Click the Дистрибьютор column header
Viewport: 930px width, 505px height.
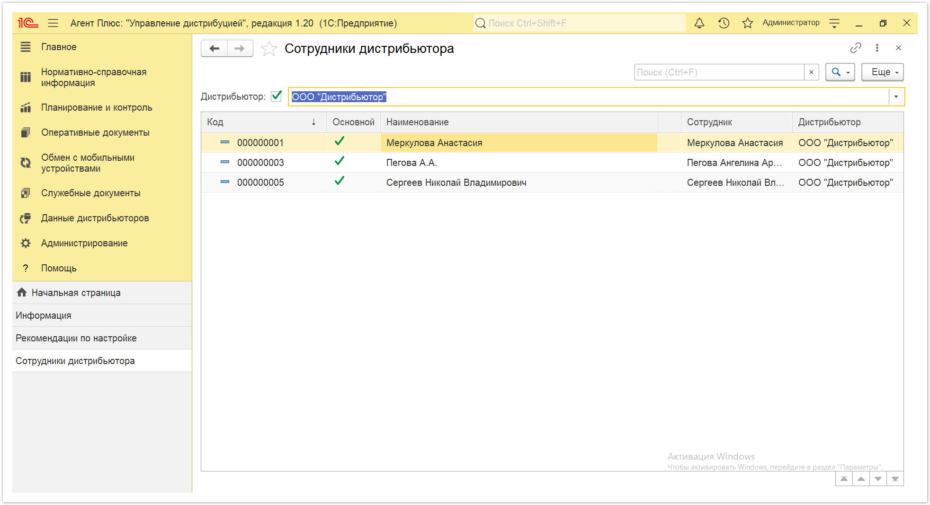coord(848,122)
